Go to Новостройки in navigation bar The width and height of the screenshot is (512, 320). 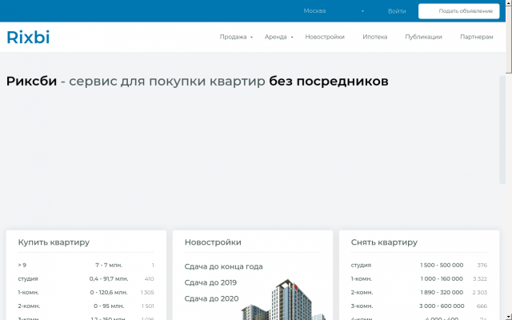325,37
